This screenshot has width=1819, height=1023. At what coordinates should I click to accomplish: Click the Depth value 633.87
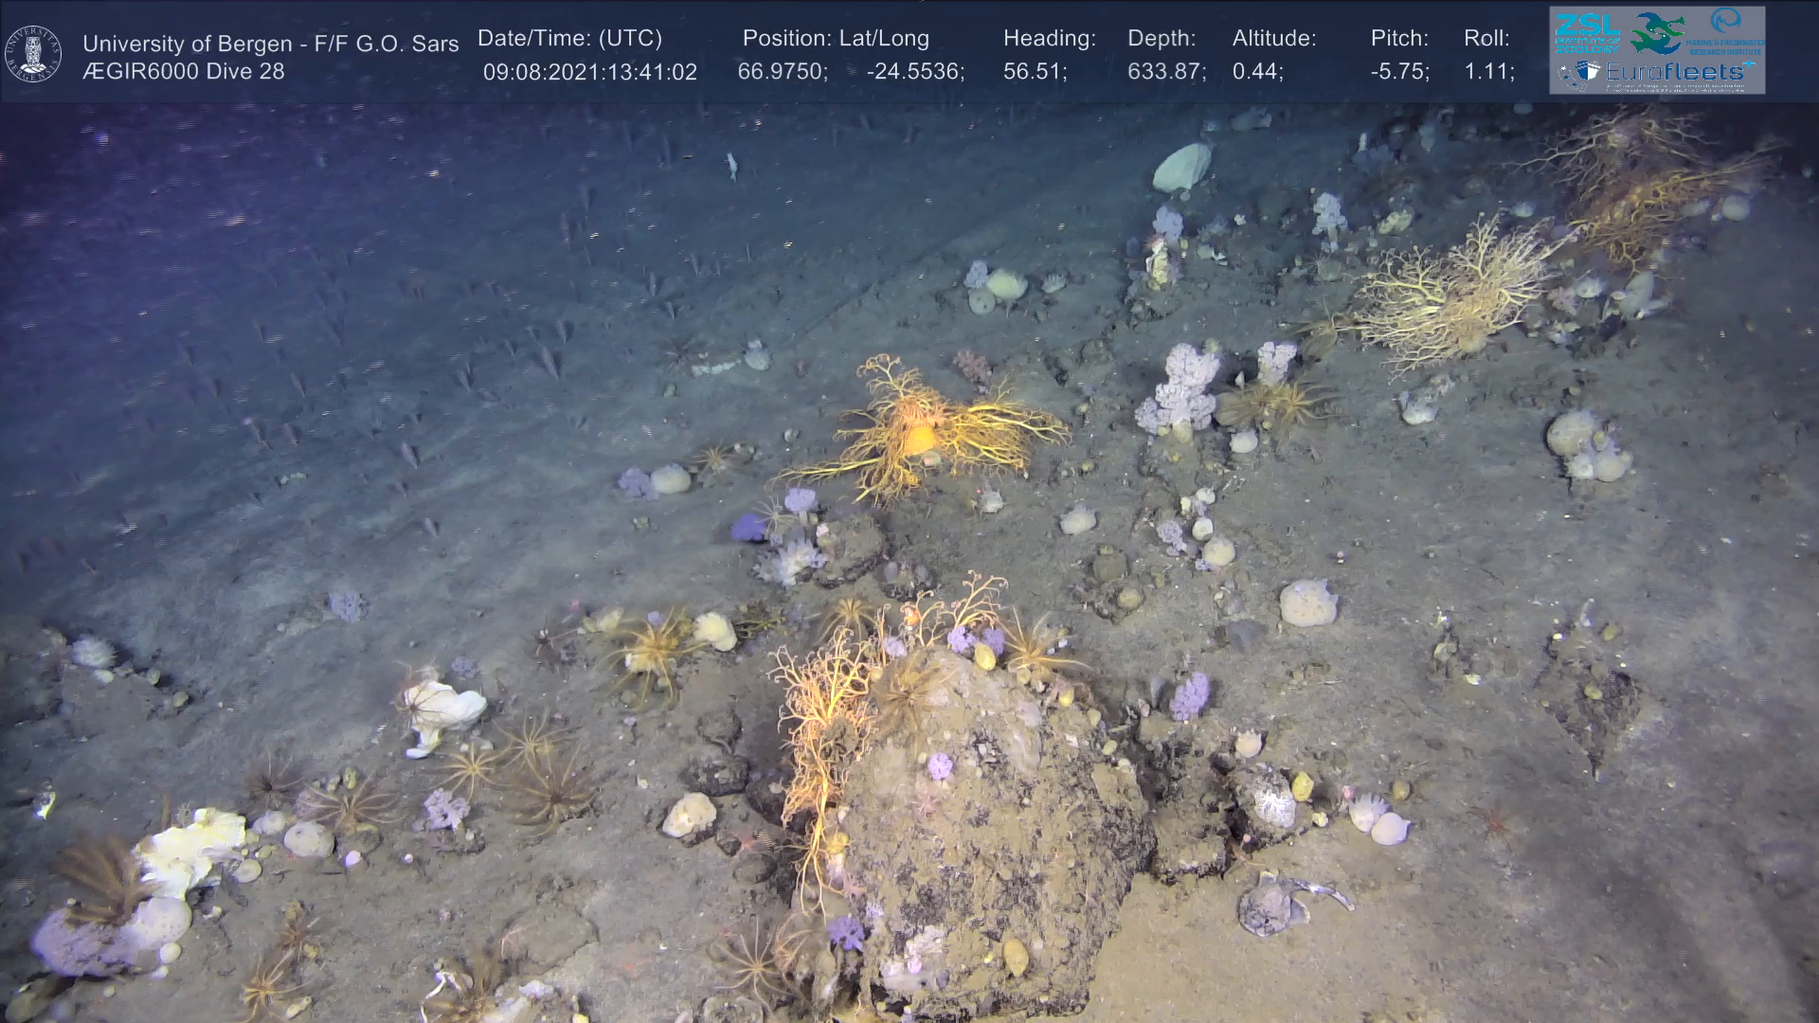point(1165,72)
